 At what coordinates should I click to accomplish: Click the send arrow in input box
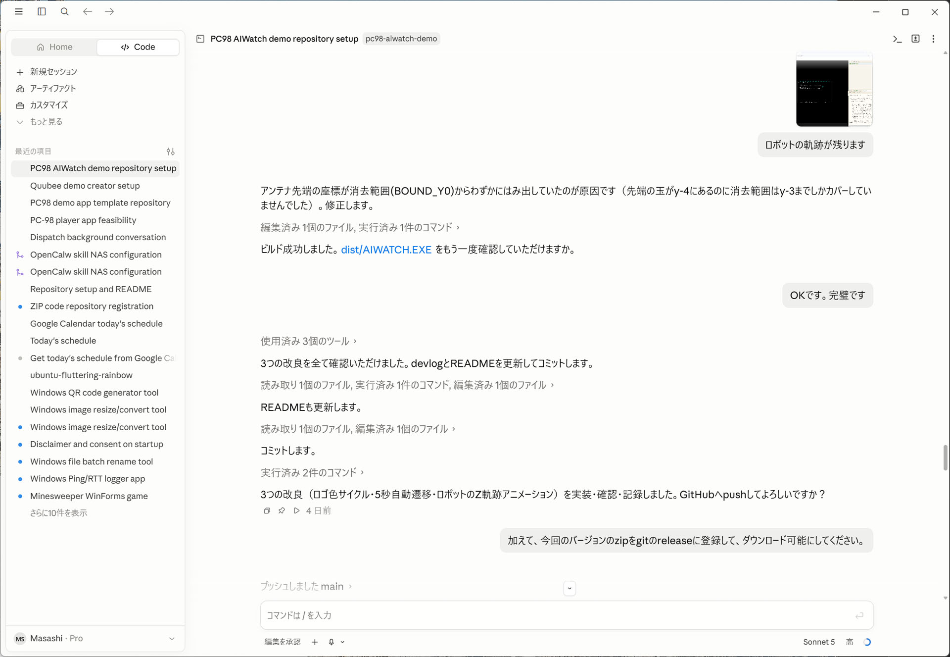(859, 615)
